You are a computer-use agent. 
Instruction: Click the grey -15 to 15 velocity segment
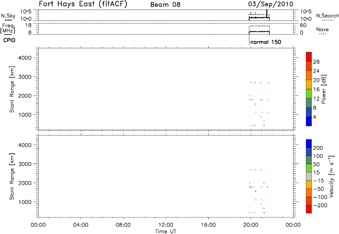click(x=309, y=176)
